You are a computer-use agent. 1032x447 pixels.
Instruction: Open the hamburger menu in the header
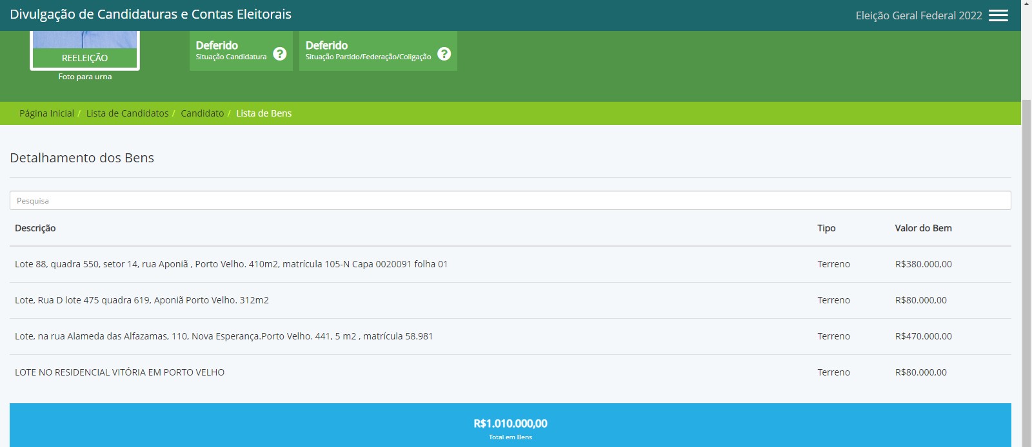tap(998, 15)
